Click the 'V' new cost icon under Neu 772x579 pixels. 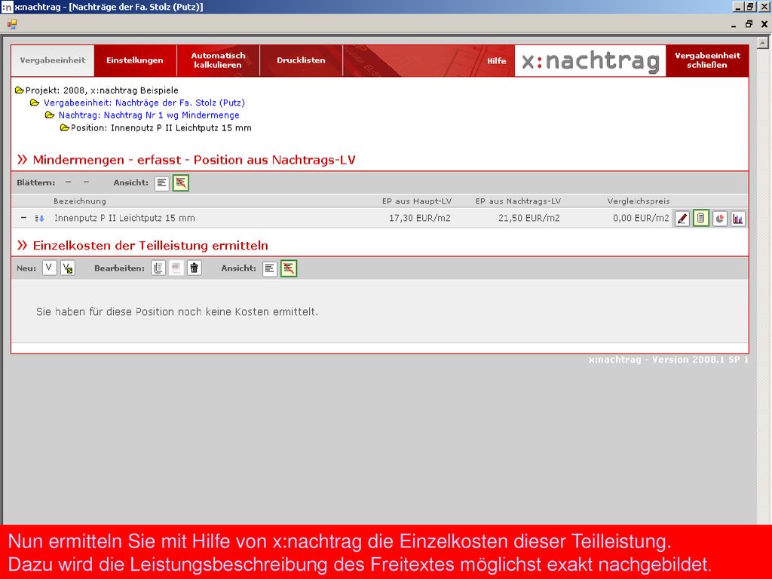(49, 268)
